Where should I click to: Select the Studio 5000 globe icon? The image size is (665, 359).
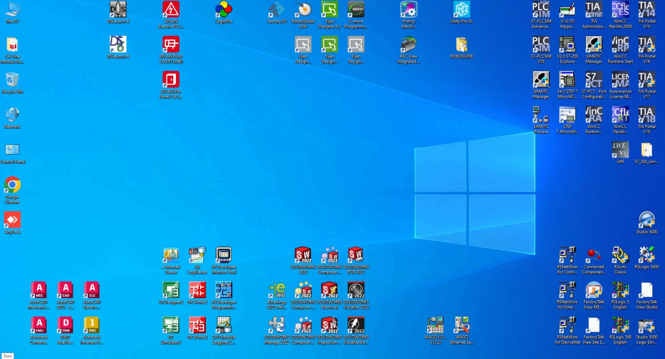pyautogui.click(x=646, y=220)
